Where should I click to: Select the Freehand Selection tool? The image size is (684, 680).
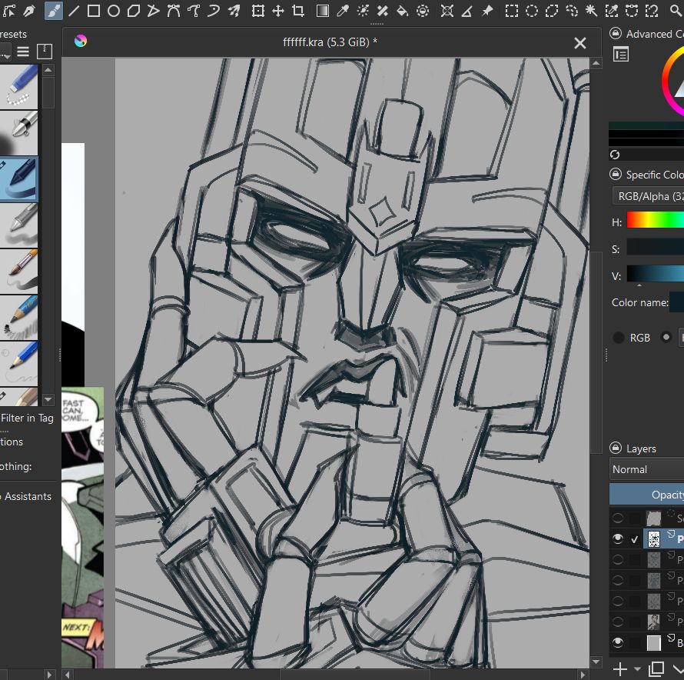(x=572, y=11)
